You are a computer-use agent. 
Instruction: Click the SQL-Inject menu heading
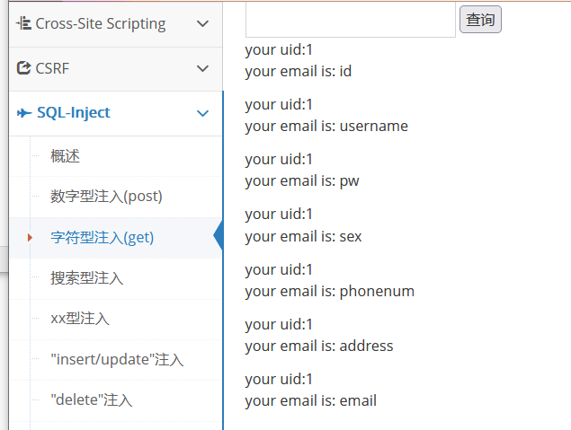pyautogui.click(x=74, y=112)
